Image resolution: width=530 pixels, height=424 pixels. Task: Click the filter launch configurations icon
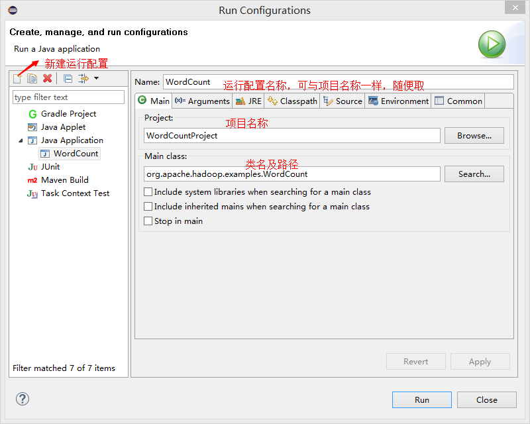tap(83, 78)
